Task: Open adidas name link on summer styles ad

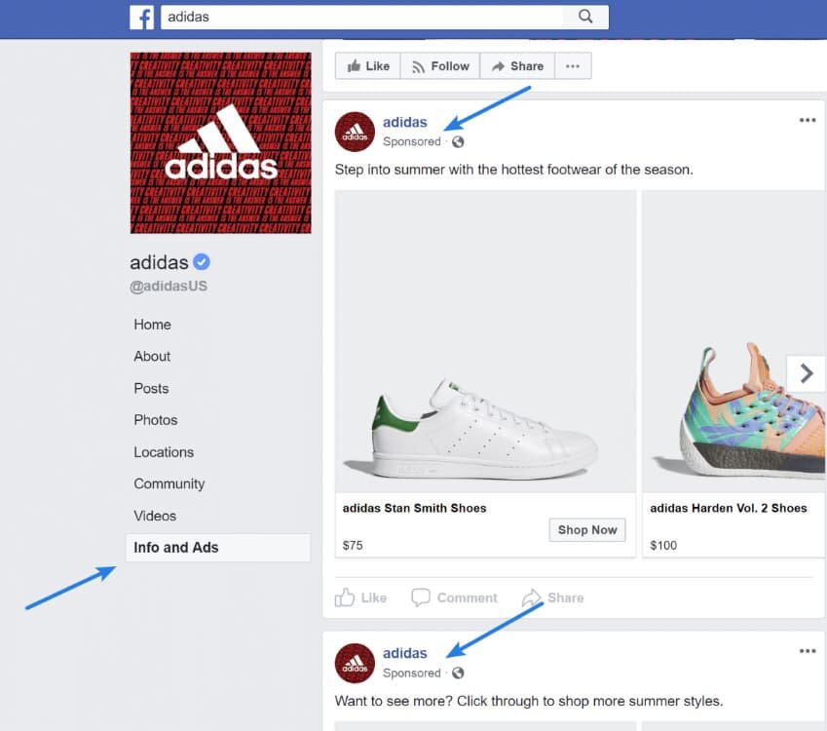Action: (x=404, y=653)
